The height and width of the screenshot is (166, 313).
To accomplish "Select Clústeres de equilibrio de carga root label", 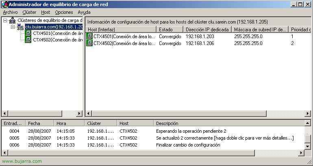I will click(x=50, y=20).
